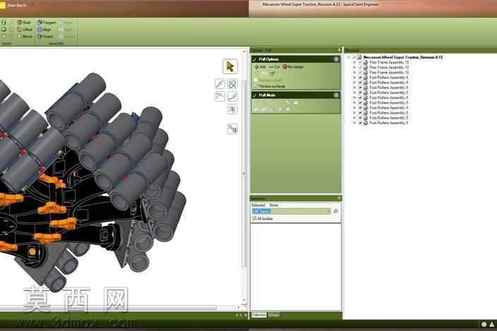Expand the first Foot Rollers Assembly node
Screen dimensions: 497x331
point(354,78)
